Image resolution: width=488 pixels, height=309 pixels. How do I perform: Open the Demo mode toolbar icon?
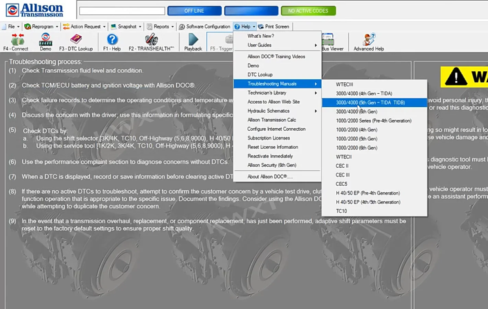pyautogui.click(x=45, y=40)
